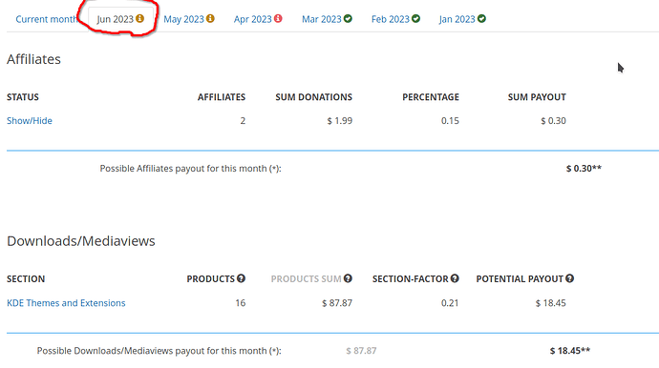The height and width of the screenshot is (368, 659).
Task: Open the Apr 2023 tab
Action: click(258, 19)
